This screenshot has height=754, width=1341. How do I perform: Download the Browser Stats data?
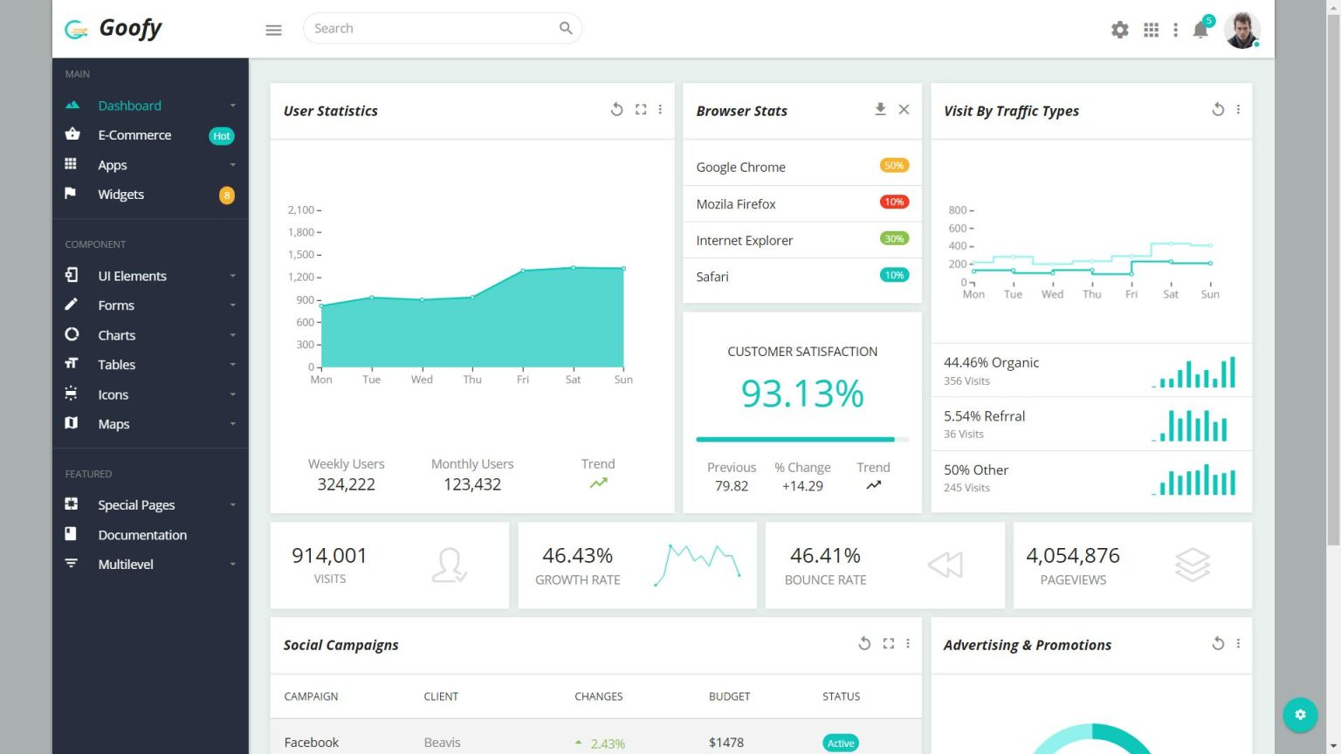tap(880, 109)
